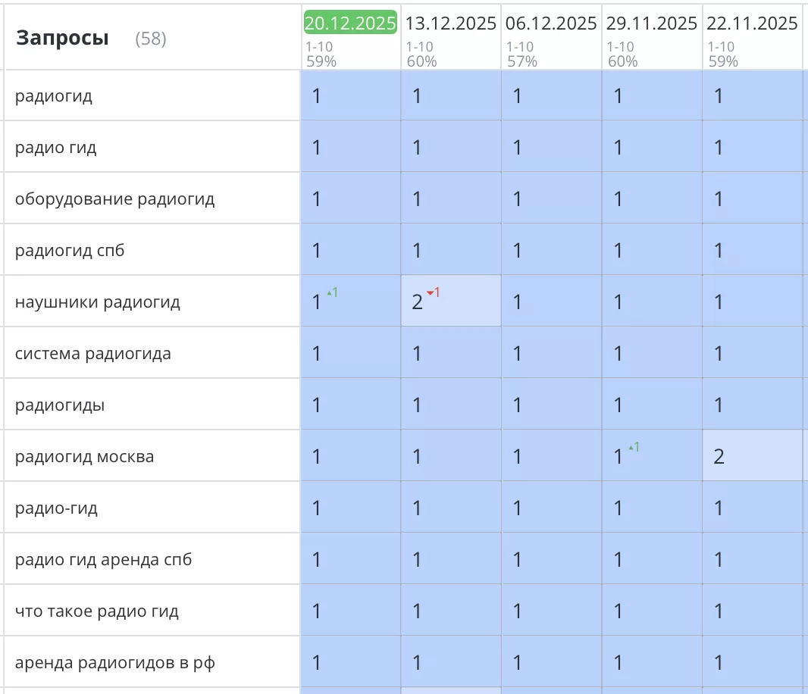This screenshot has height=694, width=808.
Task: Open the радиогиды query
Action: coord(60,405)
